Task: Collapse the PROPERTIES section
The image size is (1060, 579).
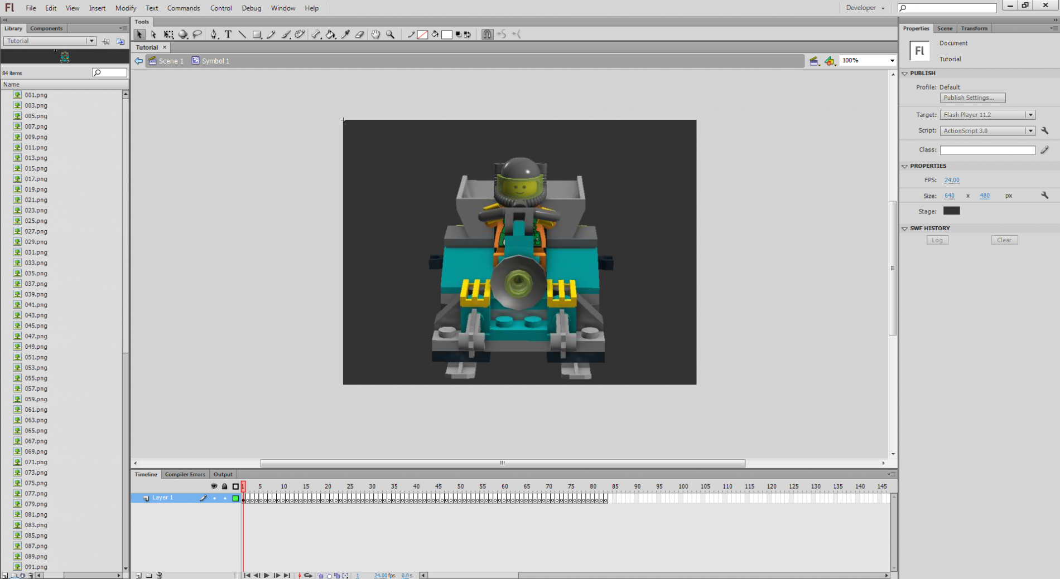Action: click(x=905, y=166)
